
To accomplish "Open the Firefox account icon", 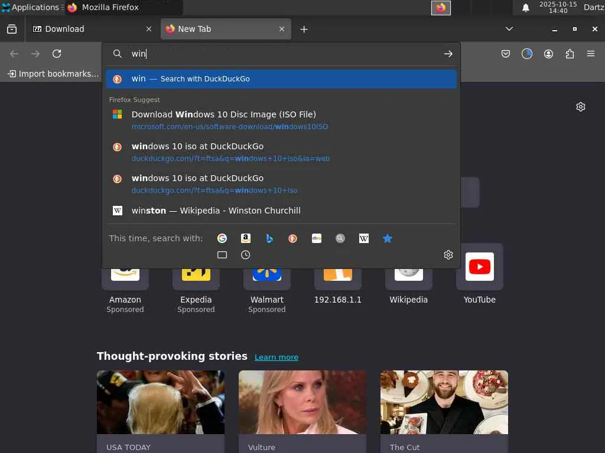I will (548, 54).
